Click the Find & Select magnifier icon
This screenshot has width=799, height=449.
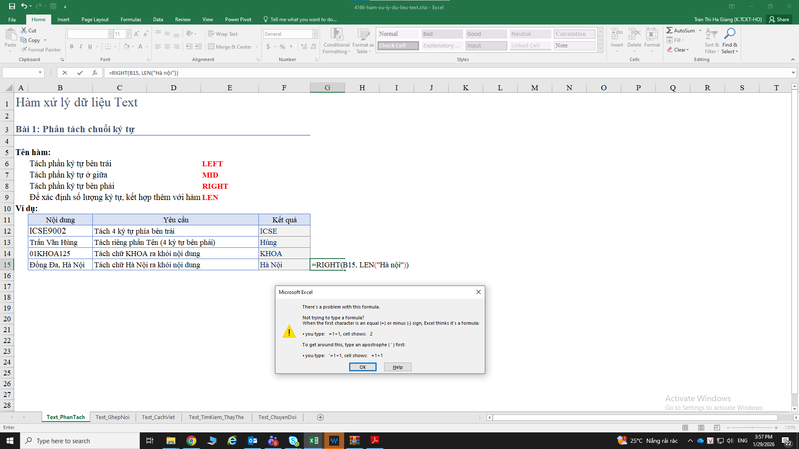pyautogui.click(x=730, y=34)
